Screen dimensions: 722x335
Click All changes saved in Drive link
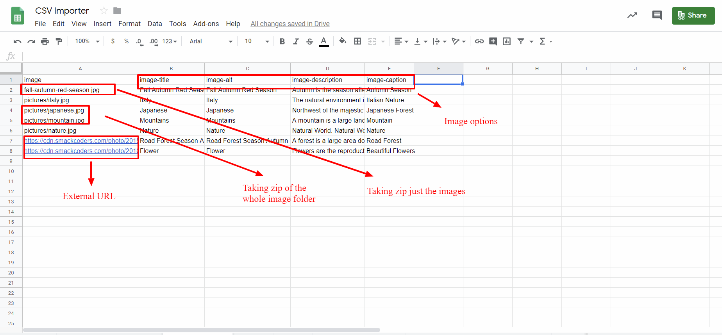point(290,24)
